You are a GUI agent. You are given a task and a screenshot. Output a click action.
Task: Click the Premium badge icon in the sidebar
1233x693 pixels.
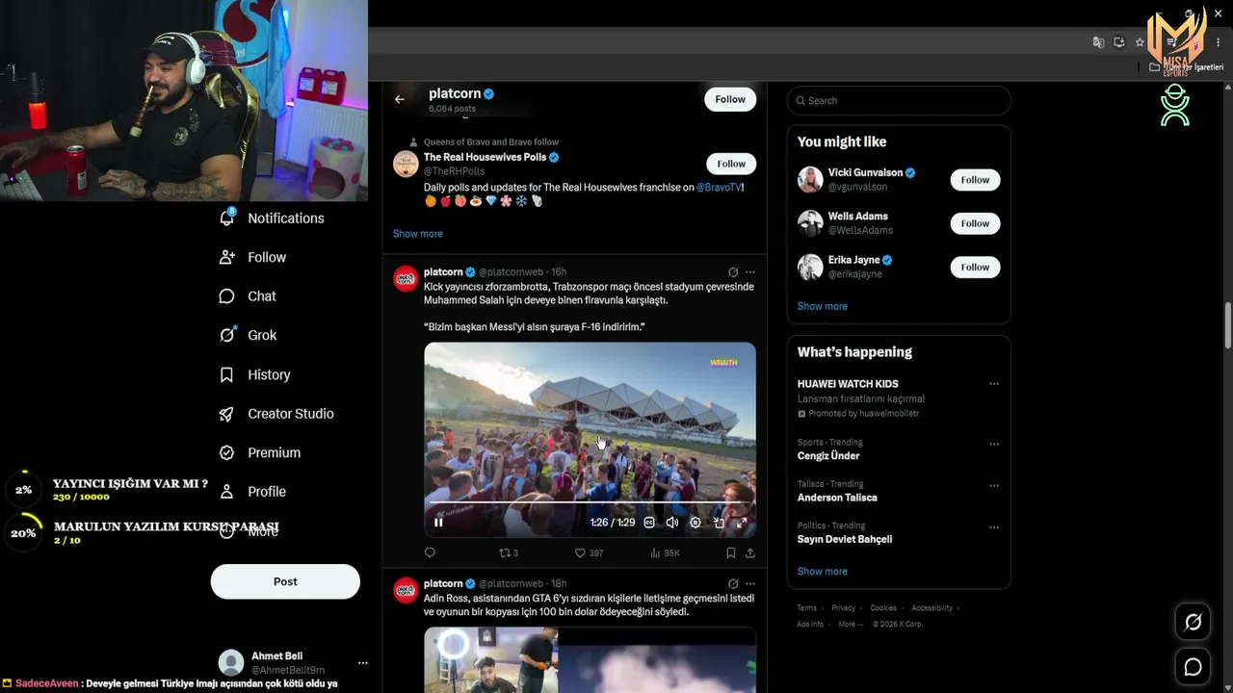tap(226, 452)
